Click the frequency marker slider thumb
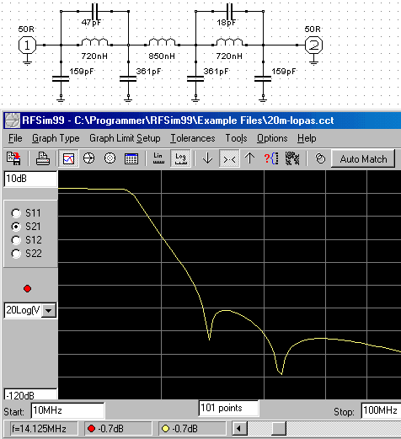 coord(279,429)
